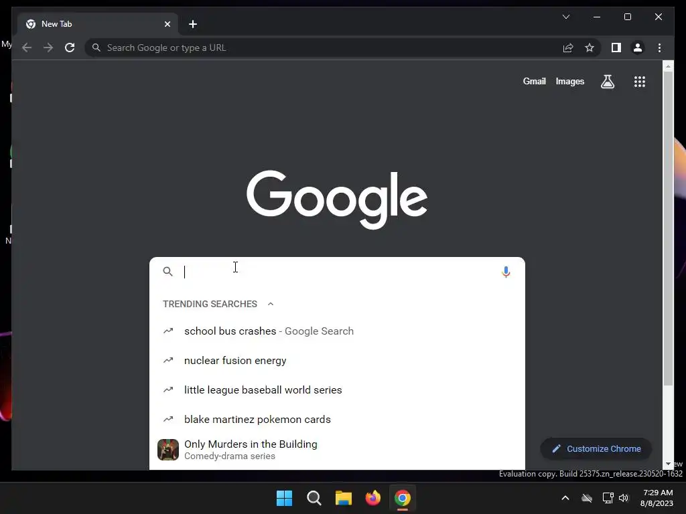The height and width of the screenshot is (514, 686).
Task: Open network status tray icon
Action: coord(608,498)
